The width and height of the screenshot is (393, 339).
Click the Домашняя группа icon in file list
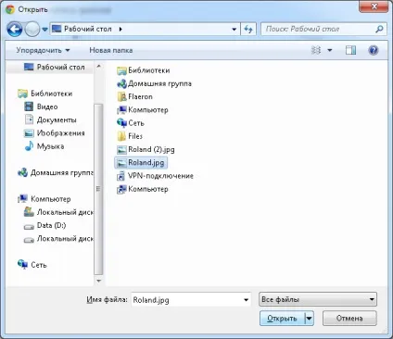point(121,83)
